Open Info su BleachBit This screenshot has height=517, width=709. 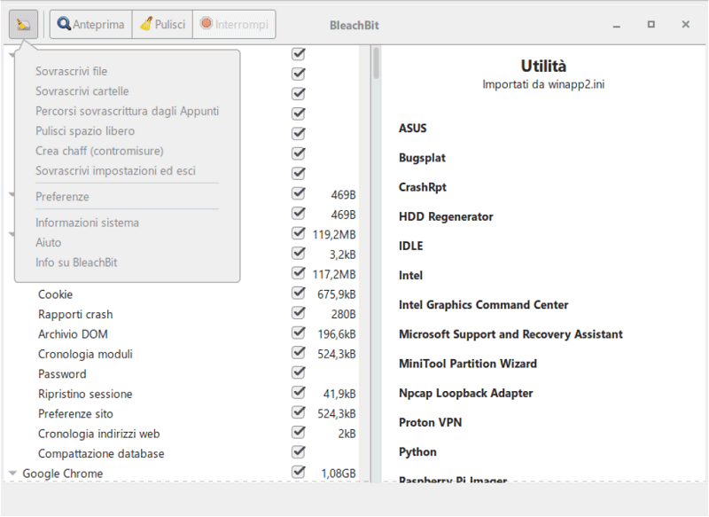pos(76,262)
